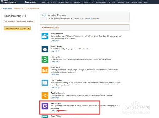Expand the Browsing History dropdown
Viewport: 159px width, 118px height.
pos(65,2)
